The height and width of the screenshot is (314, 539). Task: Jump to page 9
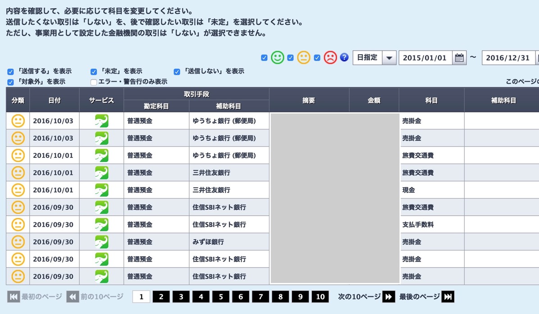[301, 297]
